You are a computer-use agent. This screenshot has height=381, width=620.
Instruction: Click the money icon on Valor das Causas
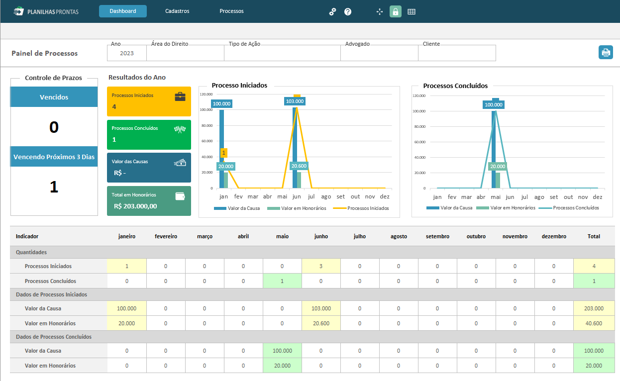(180, 163)
